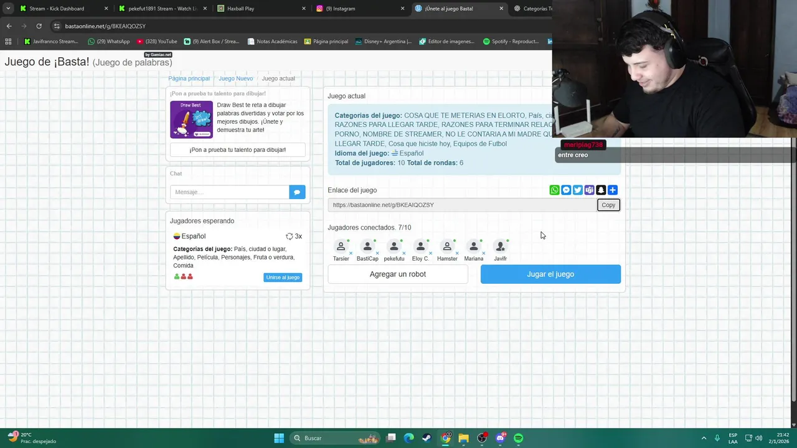Open Javifrannco Stream bookmark

(51, 42)
